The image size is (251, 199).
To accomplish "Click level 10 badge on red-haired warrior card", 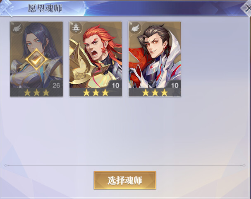I will (x=115, y=85).
